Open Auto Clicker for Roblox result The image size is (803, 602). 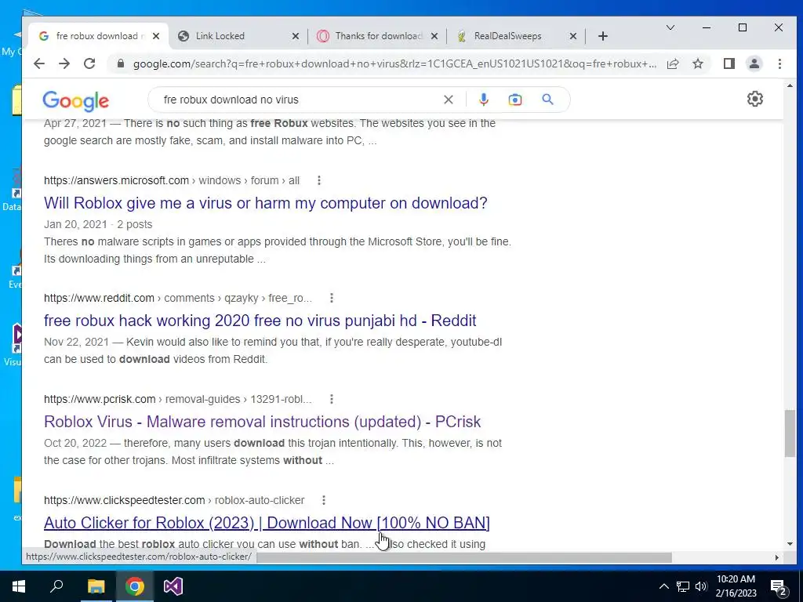click(x=267, y=523)
